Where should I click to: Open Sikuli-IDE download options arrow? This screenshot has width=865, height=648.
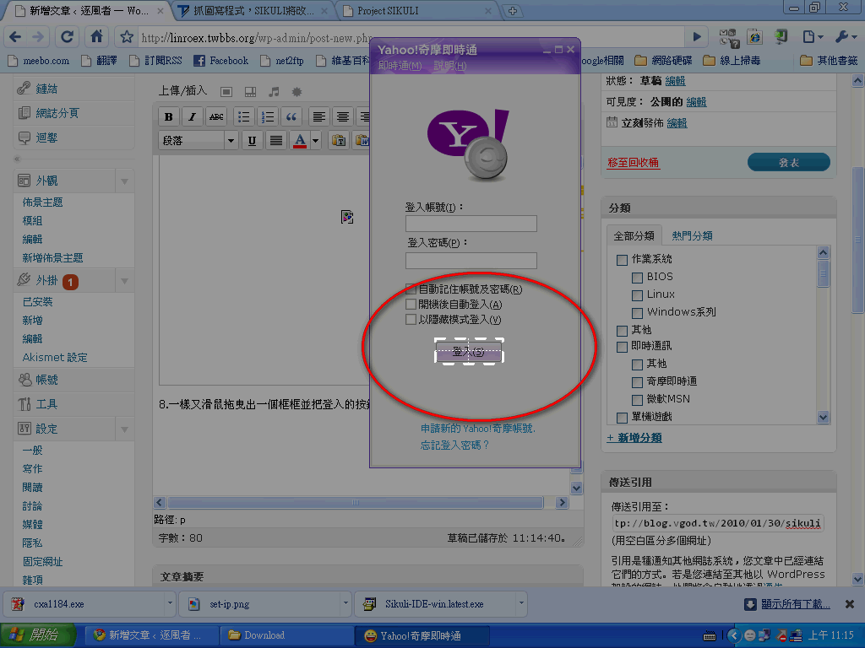pyautogui.click(x=520, y=604)
